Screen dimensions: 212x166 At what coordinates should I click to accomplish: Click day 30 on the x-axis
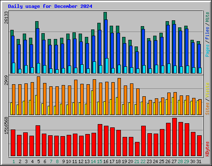tap(193, 161)
